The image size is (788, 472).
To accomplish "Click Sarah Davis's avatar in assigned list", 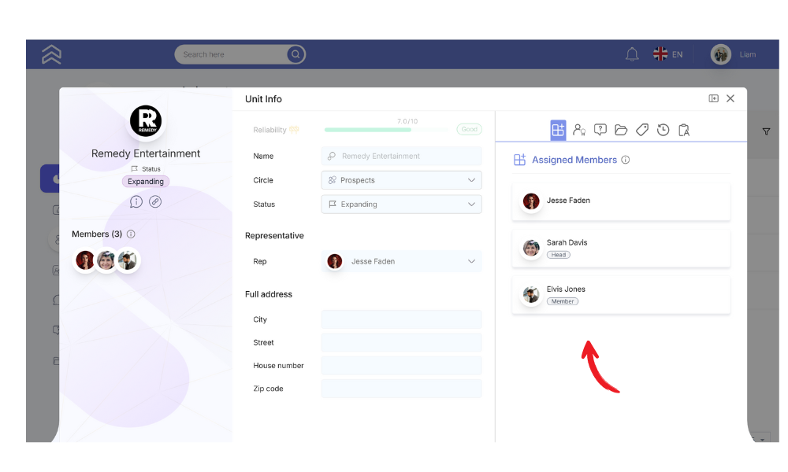I will [531, 248].
